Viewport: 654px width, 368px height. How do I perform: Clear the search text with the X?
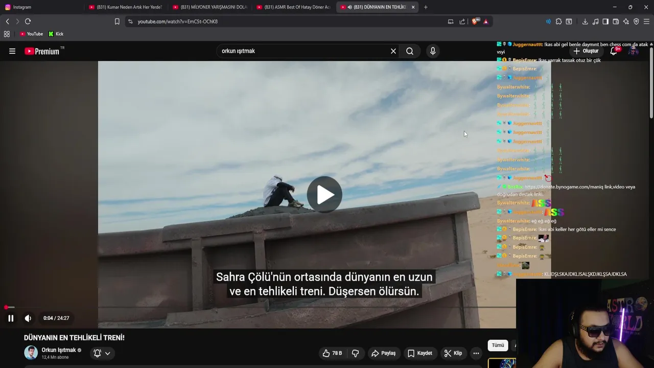(x=393, y=51)
